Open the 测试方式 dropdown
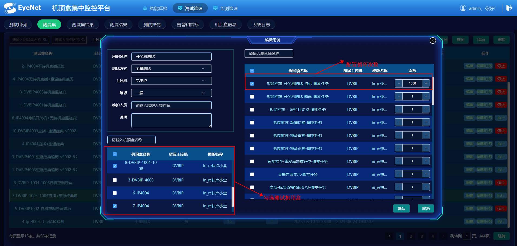Screen dimensions: 517x246 (x=171, y=69)
